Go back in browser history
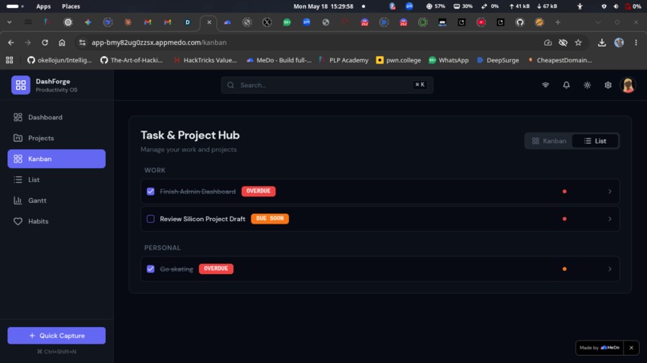Image resolution: width=647 pixels, height=363 pixels. point(10,42)
